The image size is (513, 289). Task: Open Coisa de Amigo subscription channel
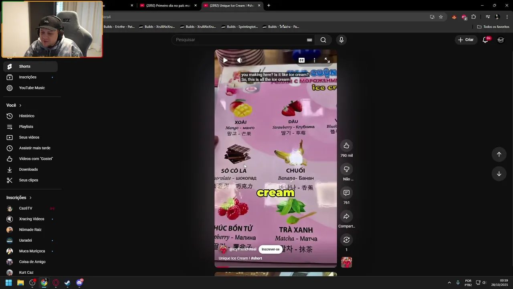tap(30, 262)
